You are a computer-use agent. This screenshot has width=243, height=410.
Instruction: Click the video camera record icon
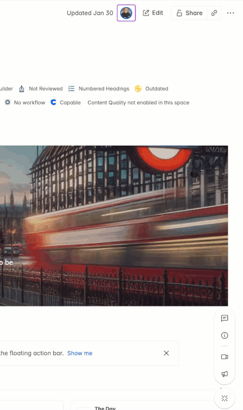[225, 357]
